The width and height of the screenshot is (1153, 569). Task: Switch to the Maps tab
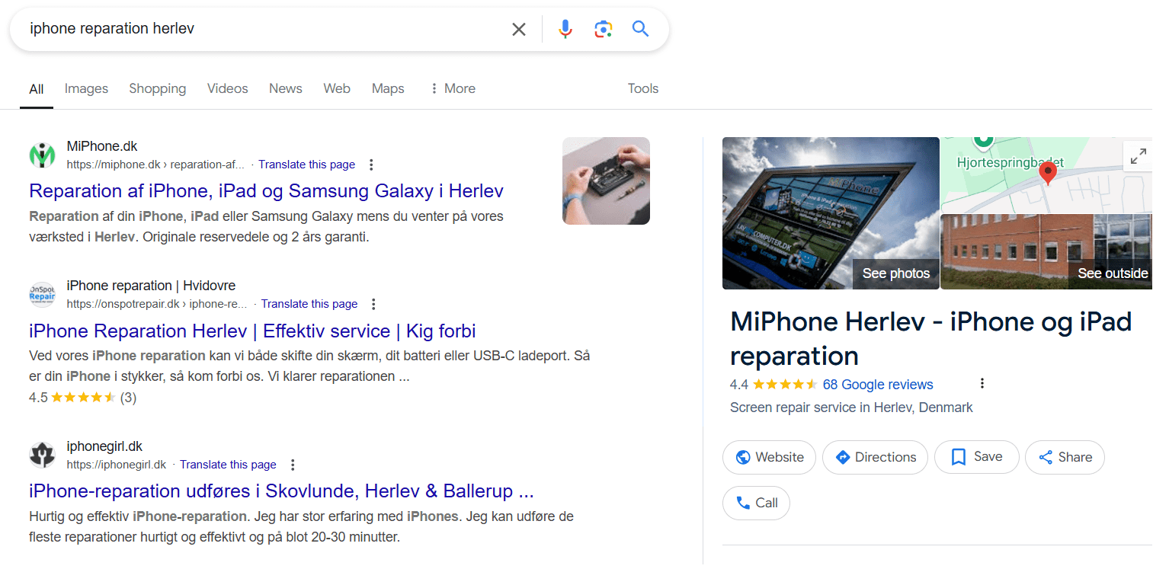click(x=388, y=88)
